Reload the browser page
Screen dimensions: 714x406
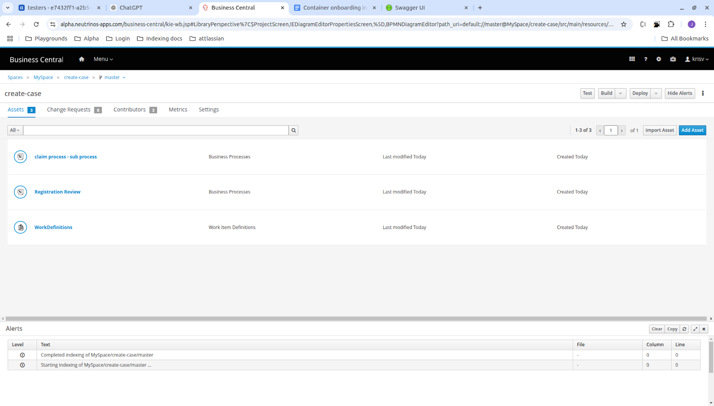tap(36, 24)
